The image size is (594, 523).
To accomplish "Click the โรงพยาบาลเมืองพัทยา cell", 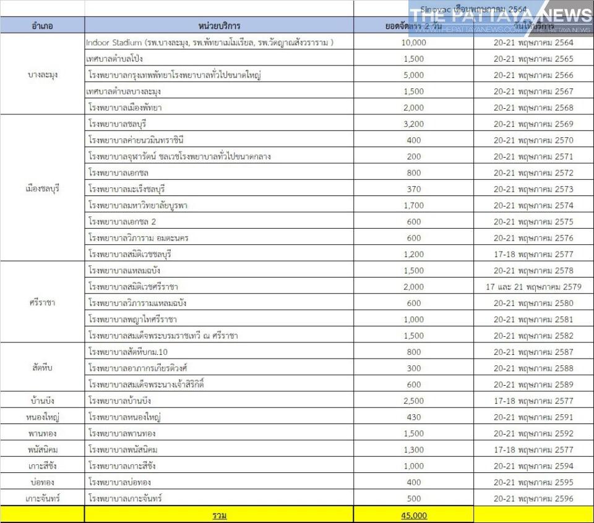I will coord(219,108).
